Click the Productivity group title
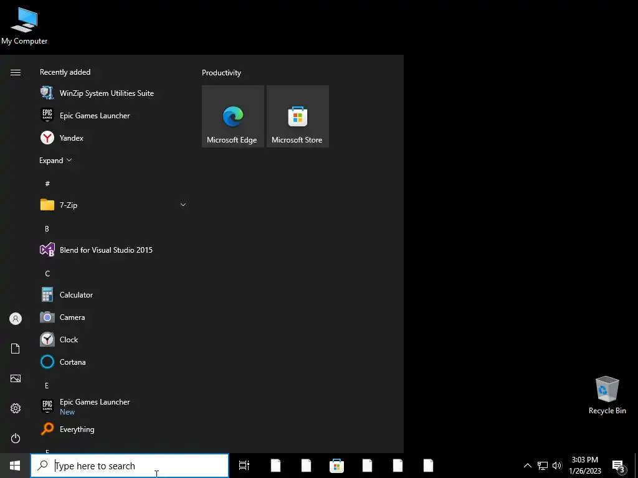Viewport: 638px width, 478px height. point(221,73)
